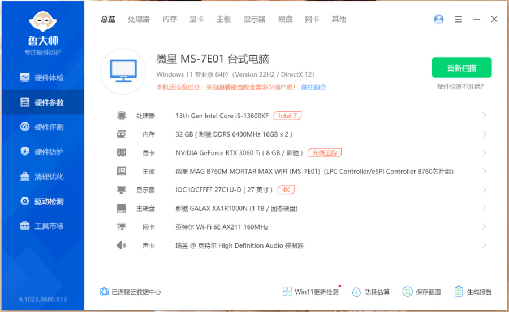Click the motherboard icon
The image size is (509, 312).
(121, 171)
